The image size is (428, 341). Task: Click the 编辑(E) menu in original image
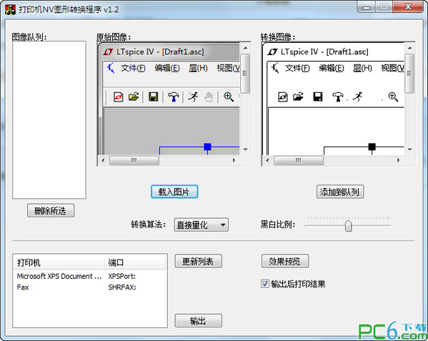(x=167, y=68)
